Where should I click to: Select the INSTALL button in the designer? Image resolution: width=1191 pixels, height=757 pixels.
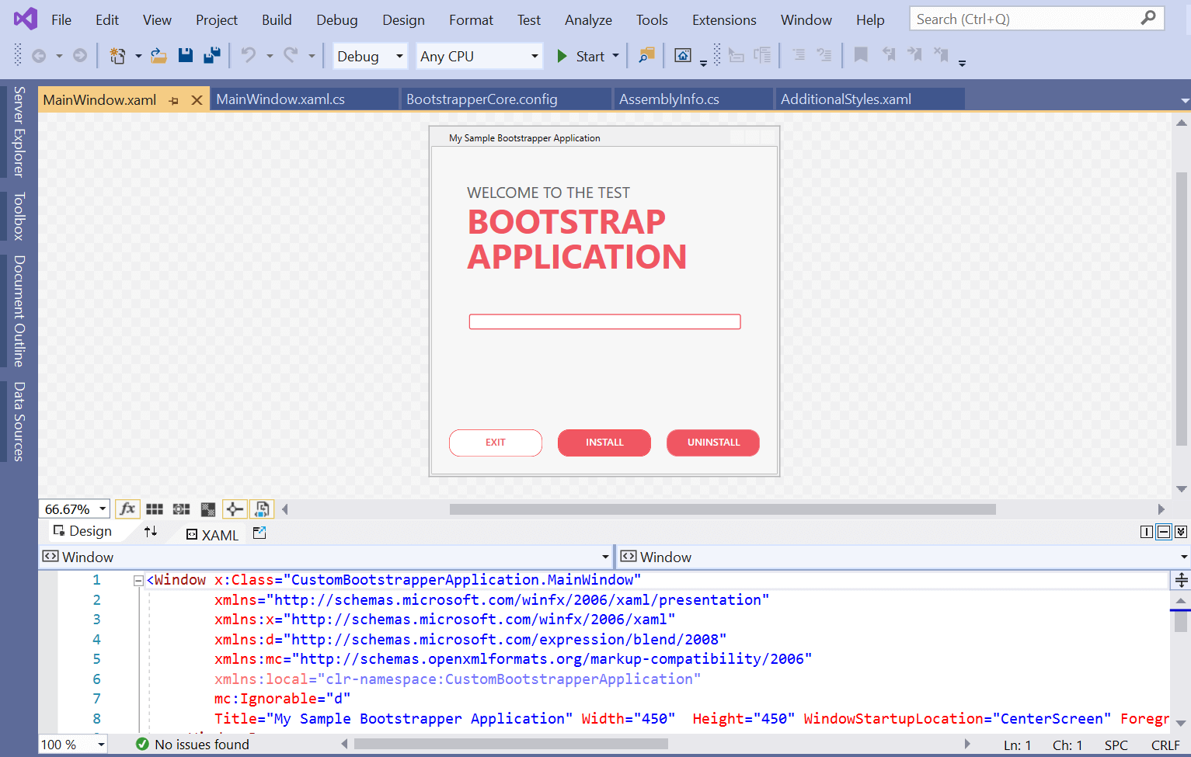[604, 443]
